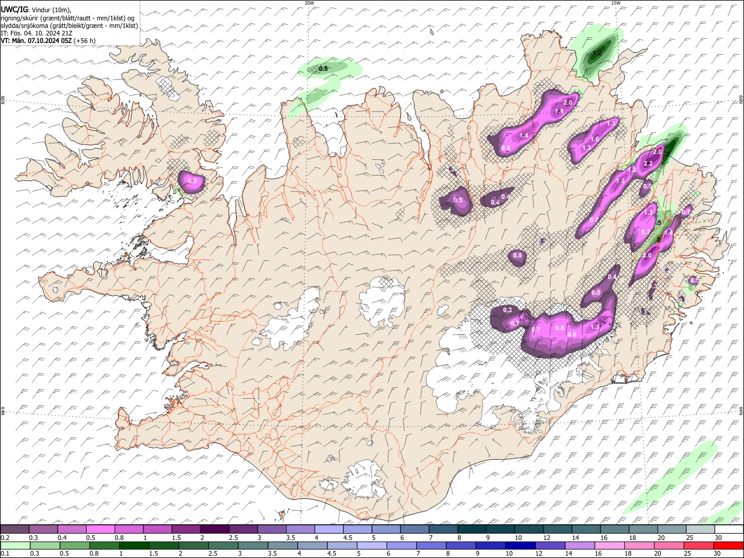Click the 'UWC/IG: Vindur (10m)' title text
The height and width of the screenshot is (558, 744).
click(x=36, y=9)
